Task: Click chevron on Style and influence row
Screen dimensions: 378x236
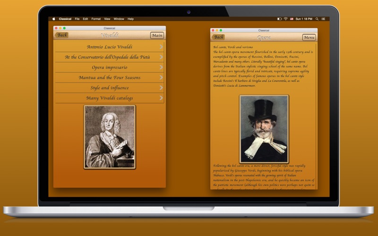Action: 161,88
